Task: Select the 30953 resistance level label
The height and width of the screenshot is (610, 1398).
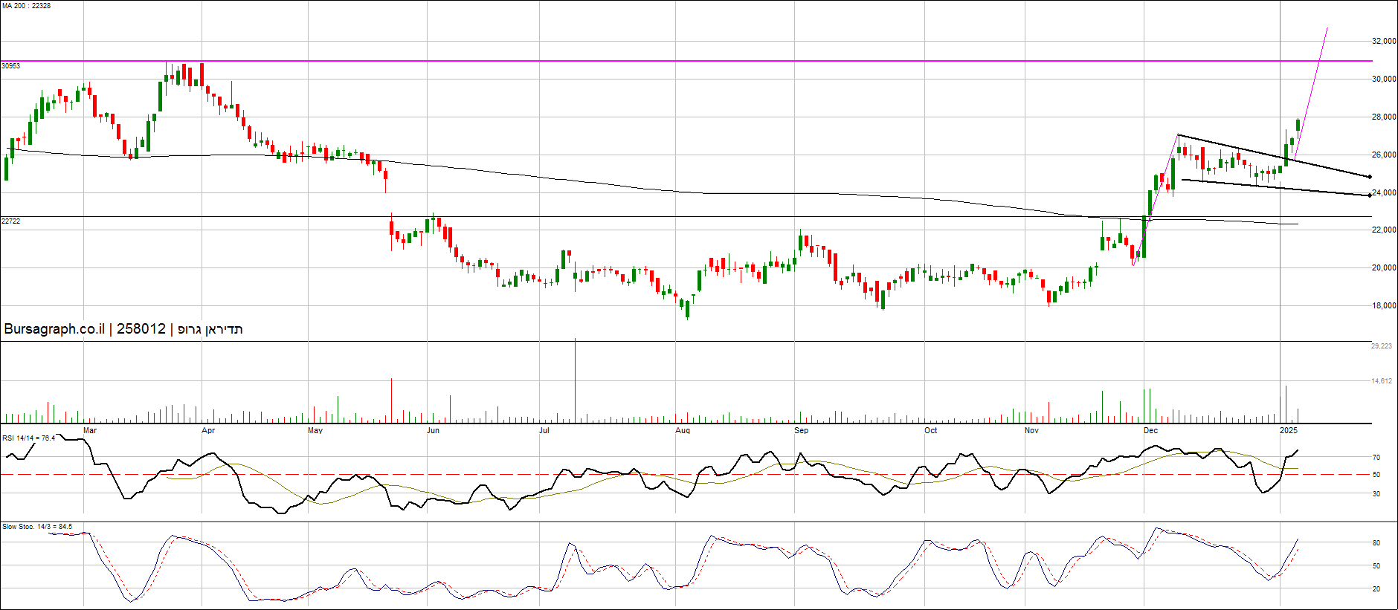Action: tap(11, 66)
